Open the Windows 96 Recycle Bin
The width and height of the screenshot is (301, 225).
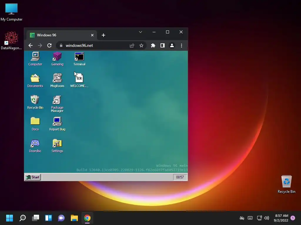(35, 102)
